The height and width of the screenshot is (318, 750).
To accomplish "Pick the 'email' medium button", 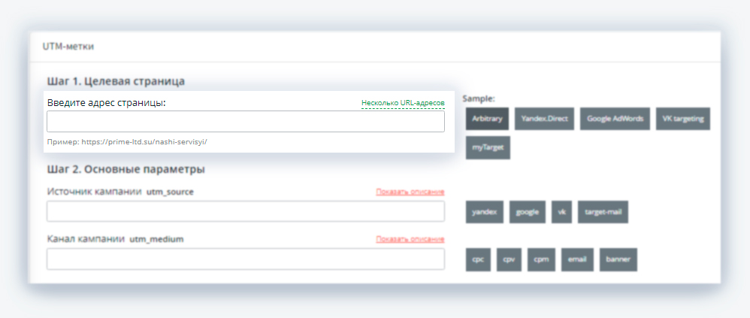I will (x=576, y=259).
